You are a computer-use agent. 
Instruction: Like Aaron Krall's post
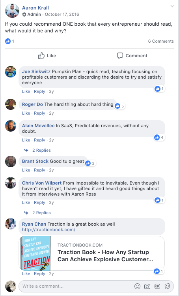[47, 56]
